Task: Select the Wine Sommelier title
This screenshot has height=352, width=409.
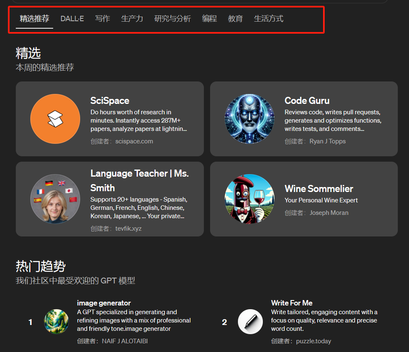Action: click(x=319, y=189)
